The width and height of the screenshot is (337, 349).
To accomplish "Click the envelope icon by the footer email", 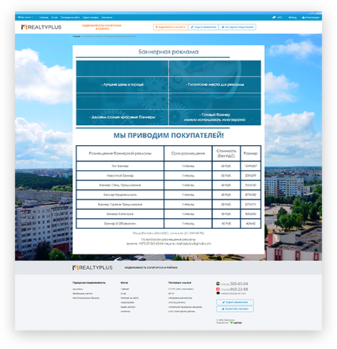I will pyautogui.click(x=218, y=293).
